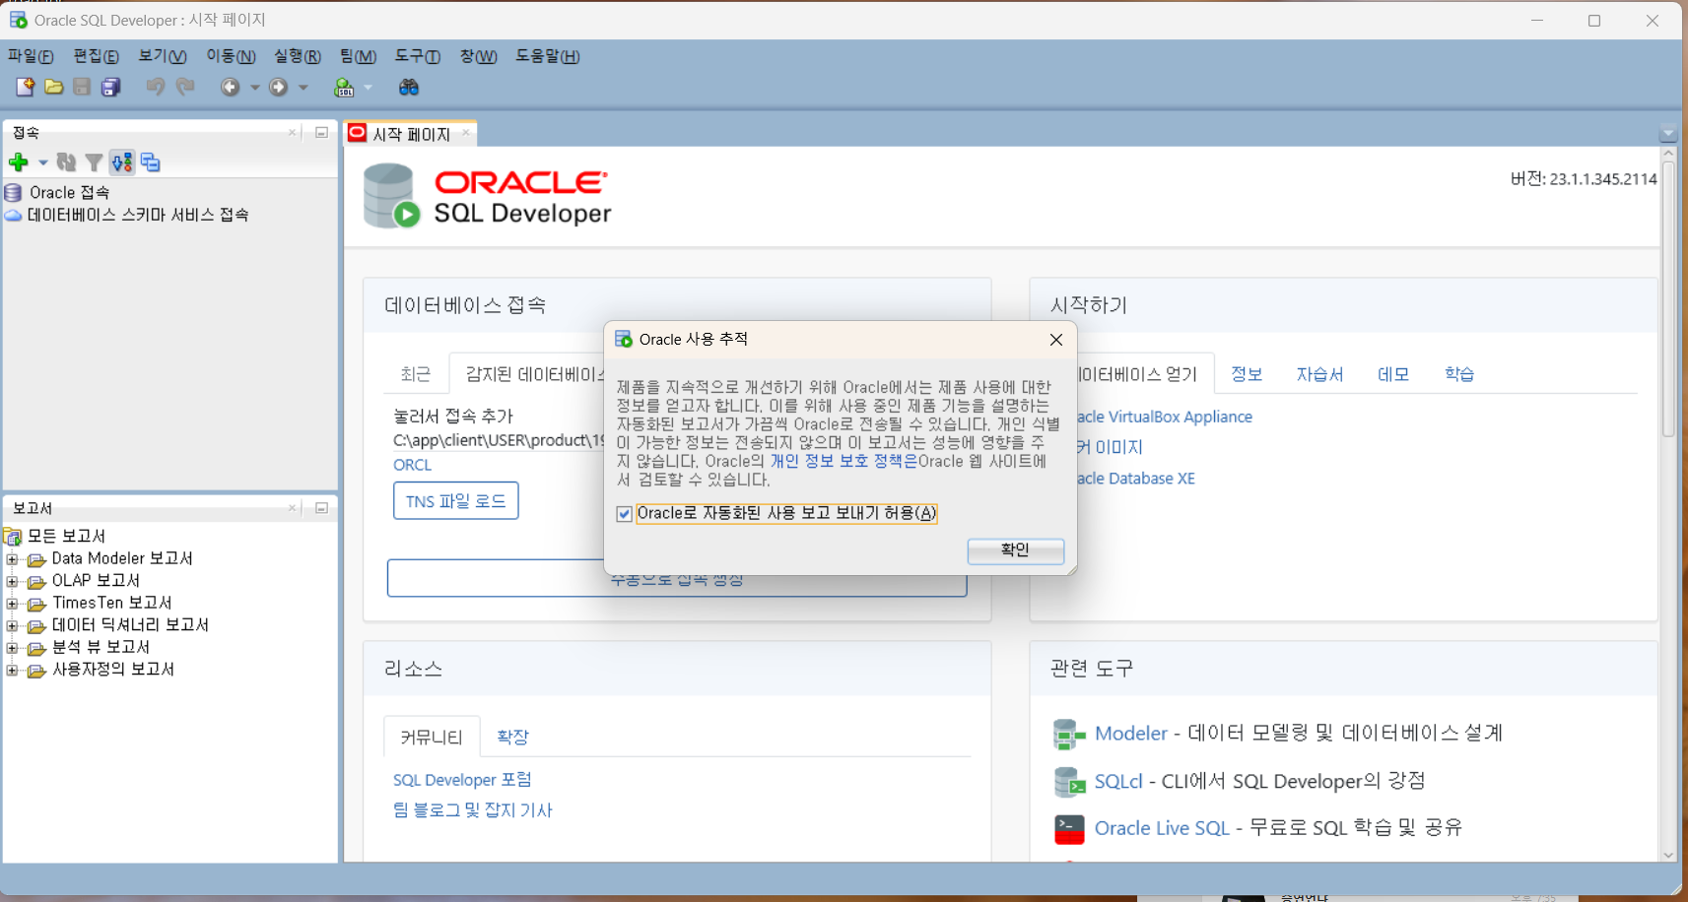Click the Redo arrow icon
The image size is (1688, 902).
point(184,87)
